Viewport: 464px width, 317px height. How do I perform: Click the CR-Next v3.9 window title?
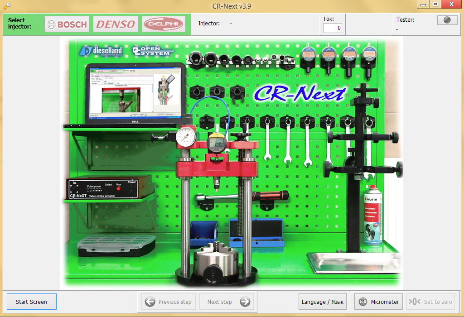pyautogui.click(x=232, y=6)
